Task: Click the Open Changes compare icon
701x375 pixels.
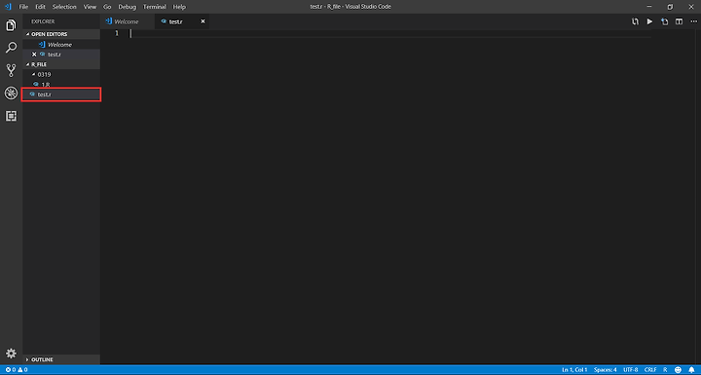Action: [x=635, y=21]
